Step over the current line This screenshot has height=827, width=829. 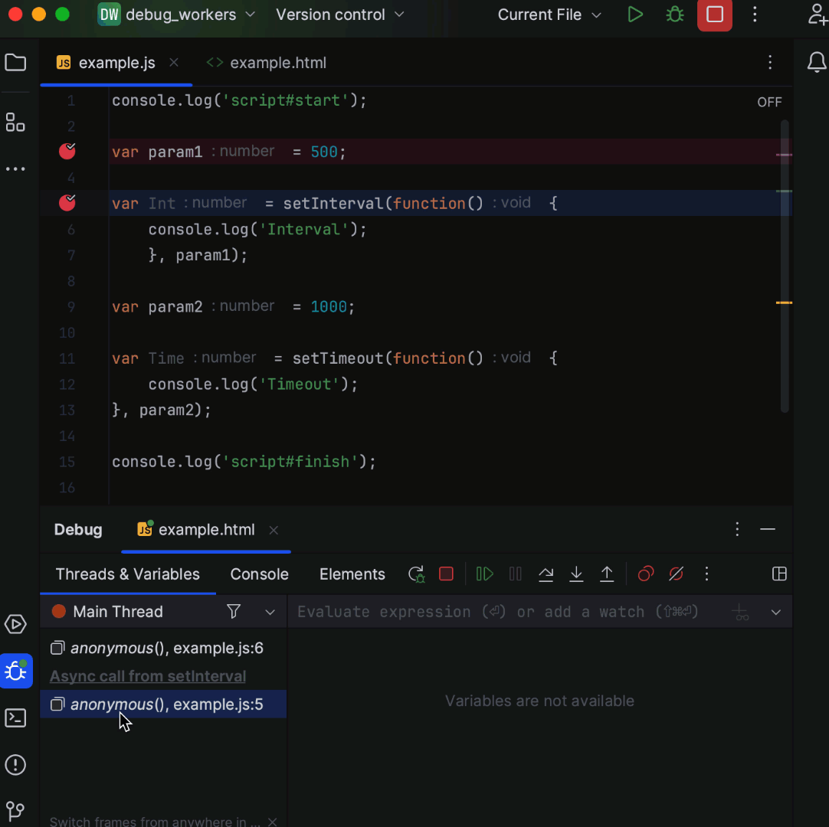546,574
